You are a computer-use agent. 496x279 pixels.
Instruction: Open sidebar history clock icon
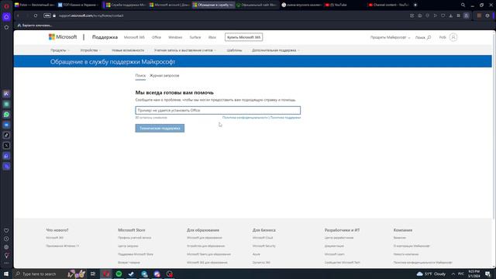6,239
